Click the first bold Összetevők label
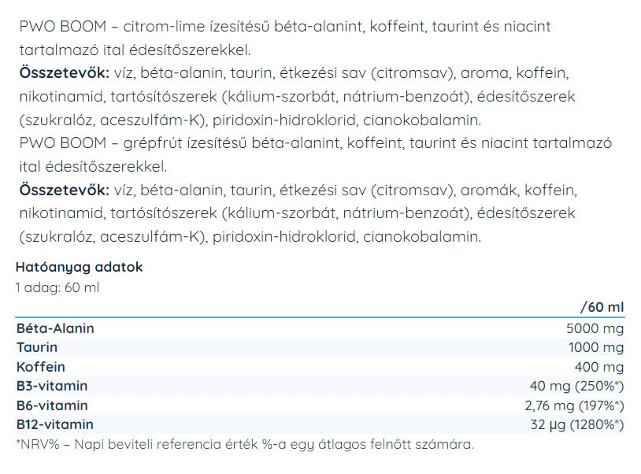641x474 pixels. pos(65,73)
